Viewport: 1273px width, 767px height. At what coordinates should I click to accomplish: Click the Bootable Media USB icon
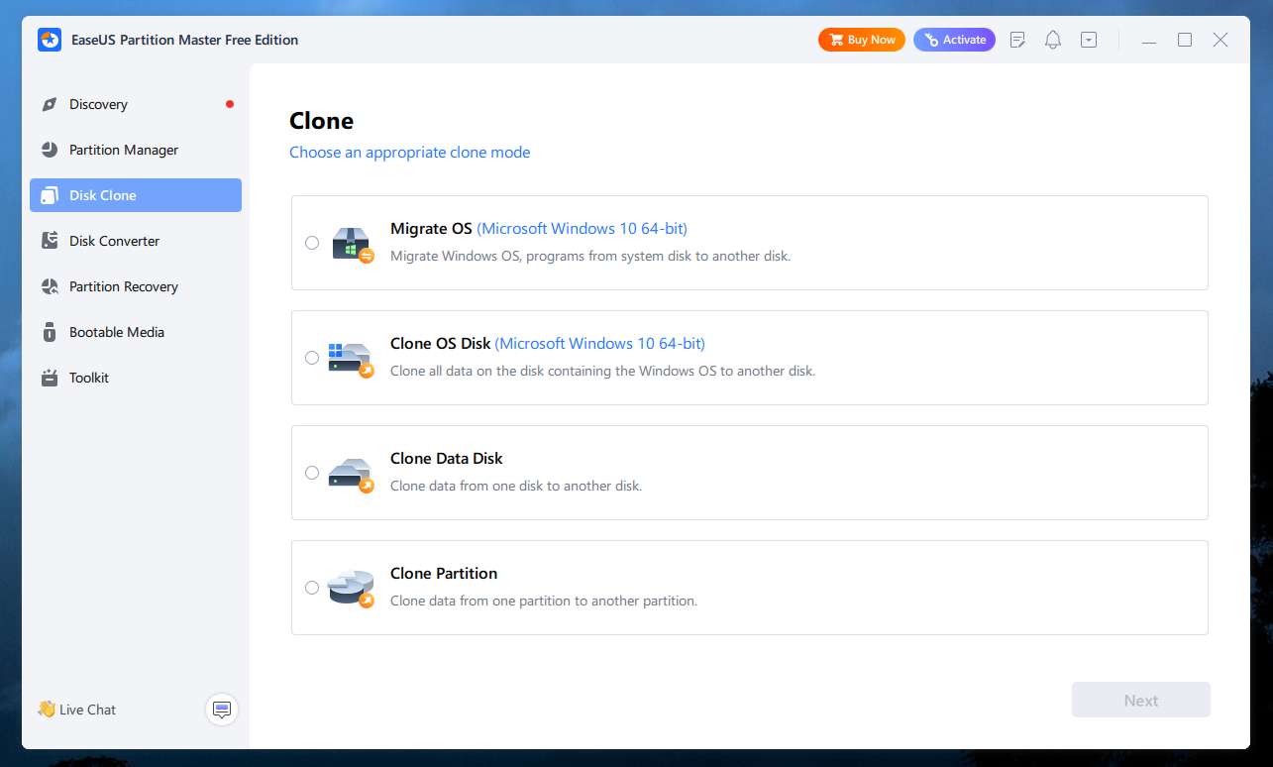pyautogui.click(x=50, y=332)
